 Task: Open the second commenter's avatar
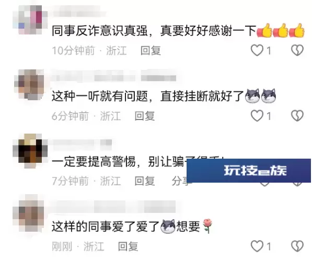29,85
